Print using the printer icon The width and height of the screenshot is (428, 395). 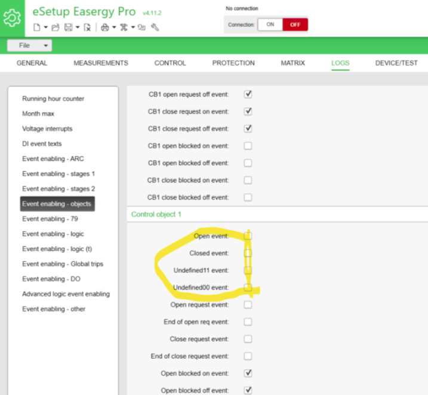tap(105, 27)
